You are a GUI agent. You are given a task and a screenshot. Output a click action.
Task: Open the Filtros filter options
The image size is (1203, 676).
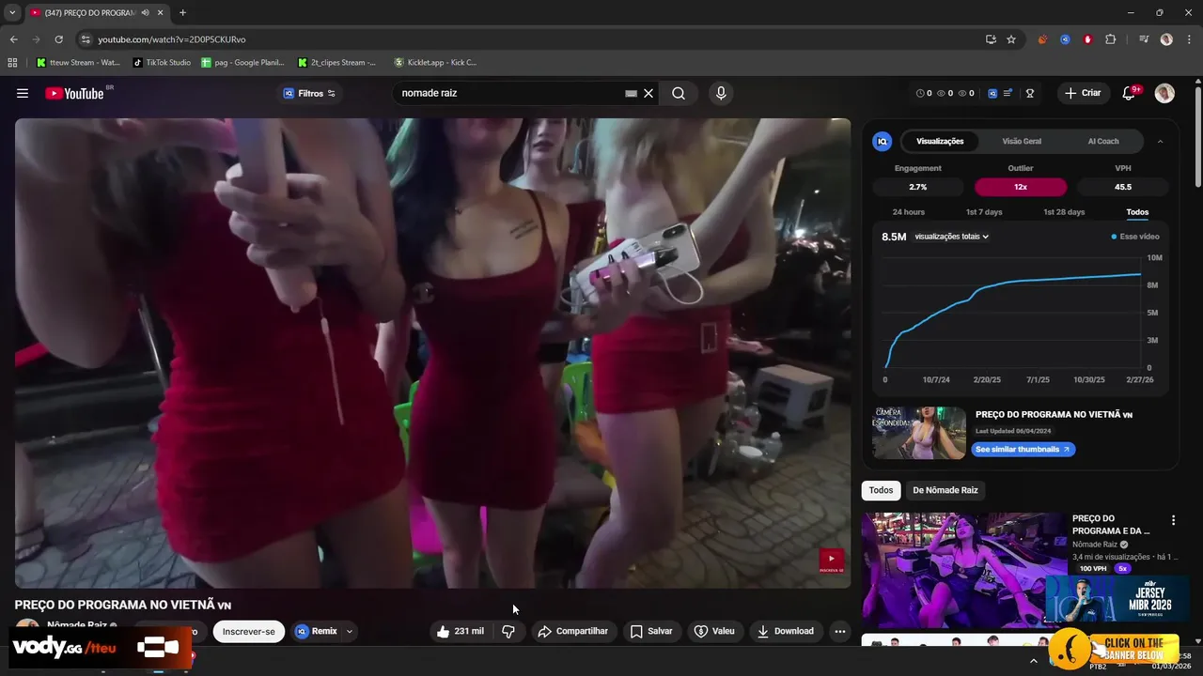click(310, 93)
